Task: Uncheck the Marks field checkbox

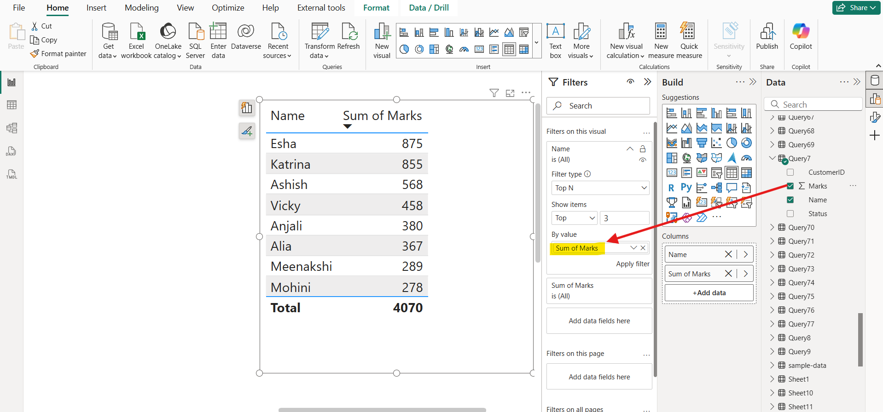Action: click(790, 186)
